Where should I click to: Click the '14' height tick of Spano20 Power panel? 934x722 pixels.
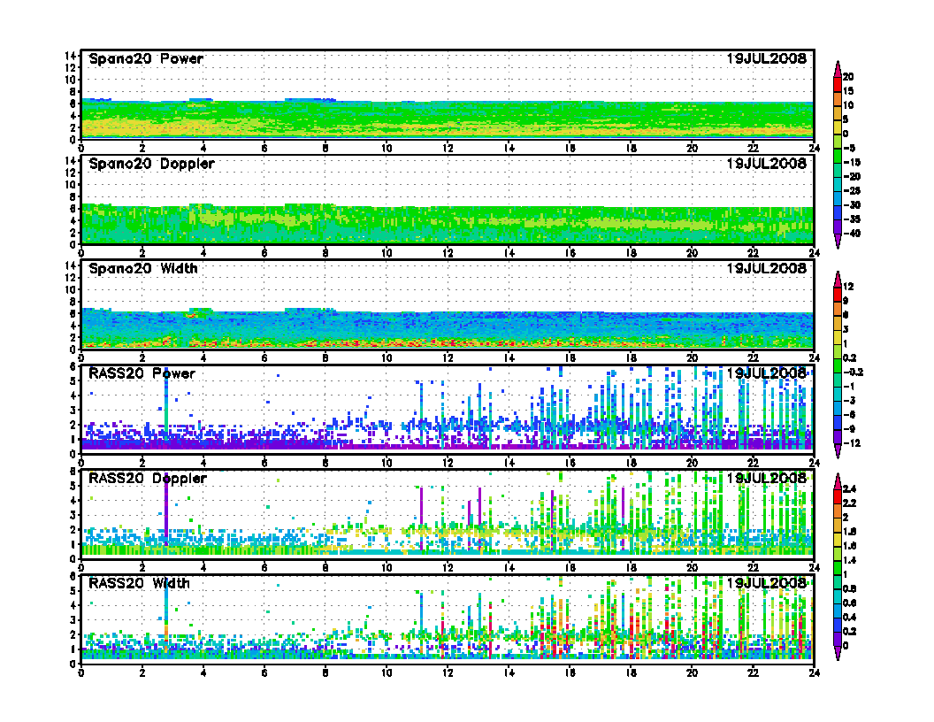(71, 56)
